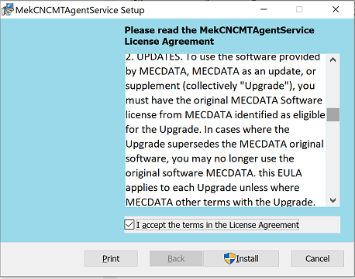Uncheck the accept license terms checkbox

point(129,225)
